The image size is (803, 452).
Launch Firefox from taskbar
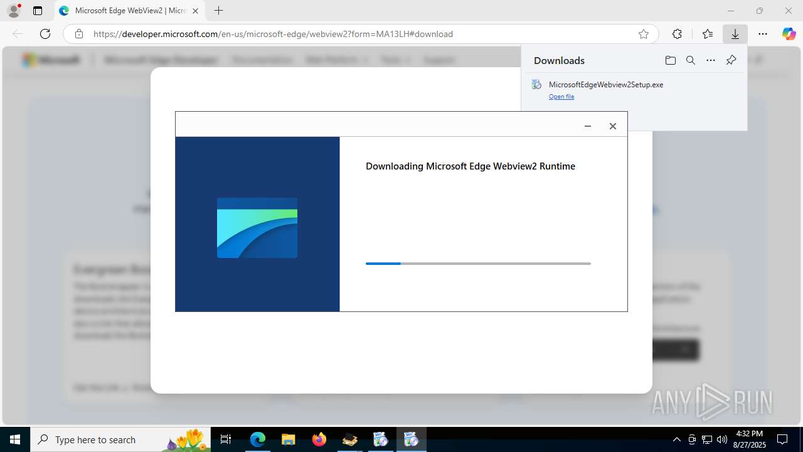pyautogui.click(x=319, y=439)
